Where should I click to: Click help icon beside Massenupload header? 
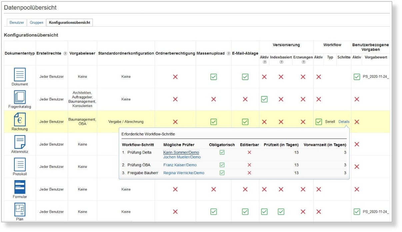click(229, 54)
